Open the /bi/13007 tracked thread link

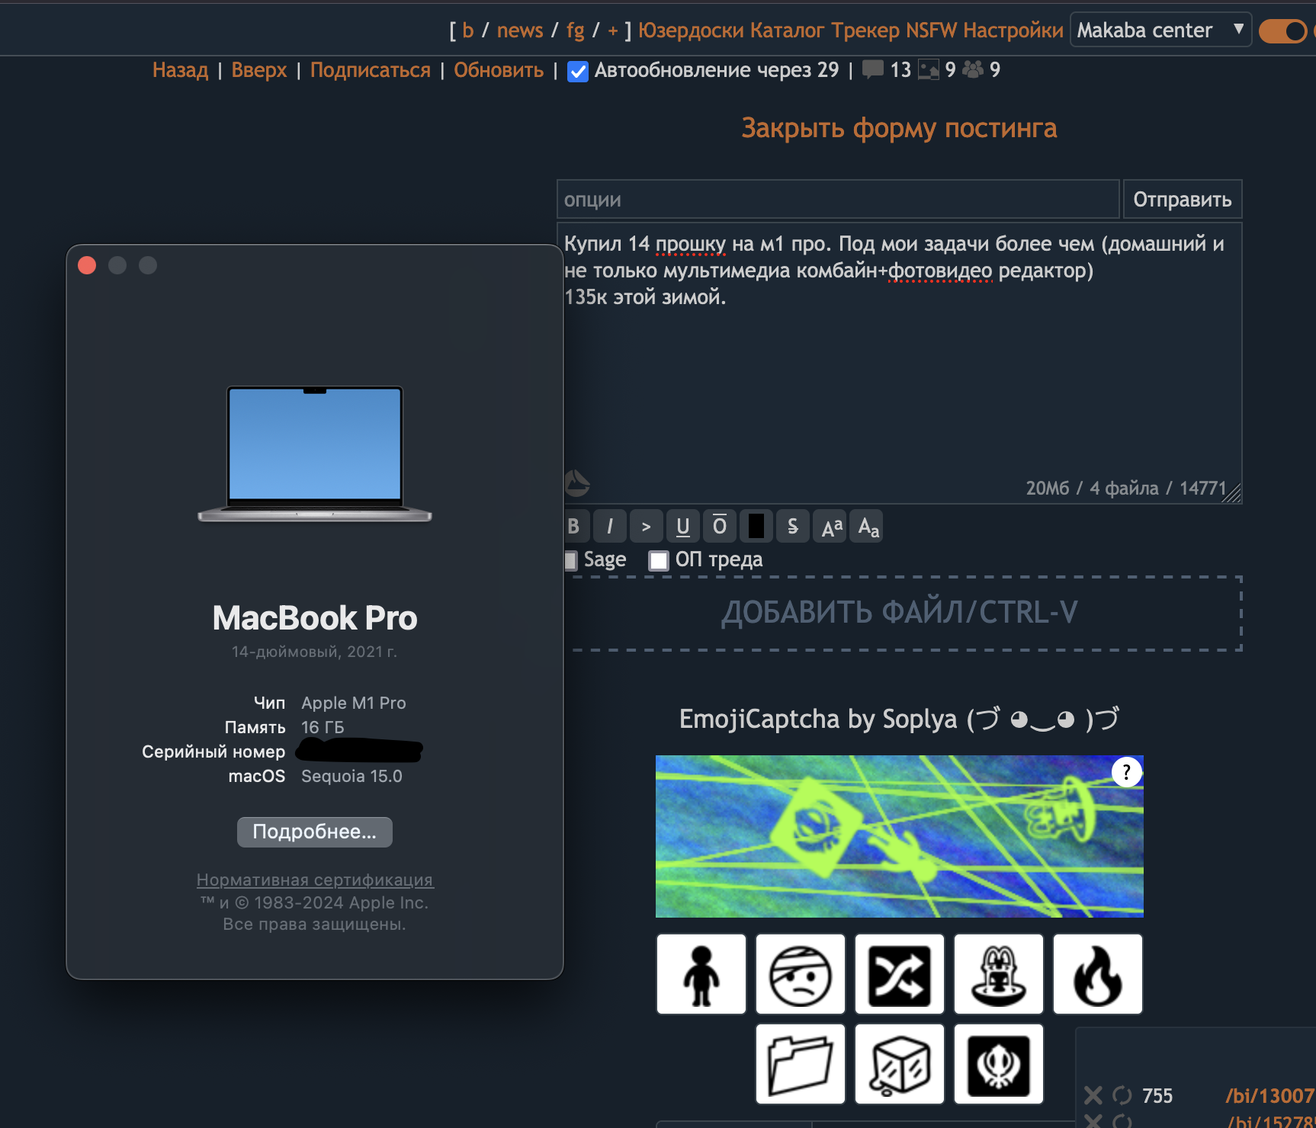tap(1270, 1095)
